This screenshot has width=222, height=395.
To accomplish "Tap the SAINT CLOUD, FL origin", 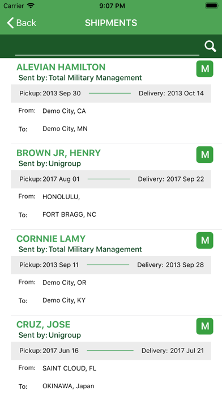I will (70, 368).
